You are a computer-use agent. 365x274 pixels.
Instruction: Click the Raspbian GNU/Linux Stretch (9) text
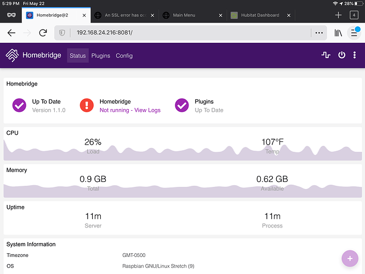tap(158, 266)
